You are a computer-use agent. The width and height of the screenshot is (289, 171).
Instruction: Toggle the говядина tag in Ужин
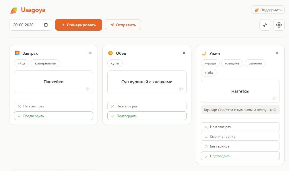(232, 63)
